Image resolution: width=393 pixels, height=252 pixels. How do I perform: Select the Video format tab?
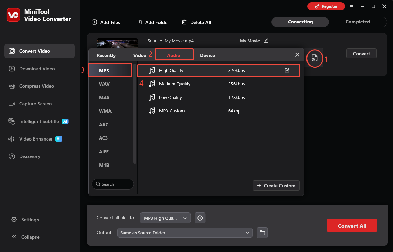pyautogui.click(x=140, y=55)
